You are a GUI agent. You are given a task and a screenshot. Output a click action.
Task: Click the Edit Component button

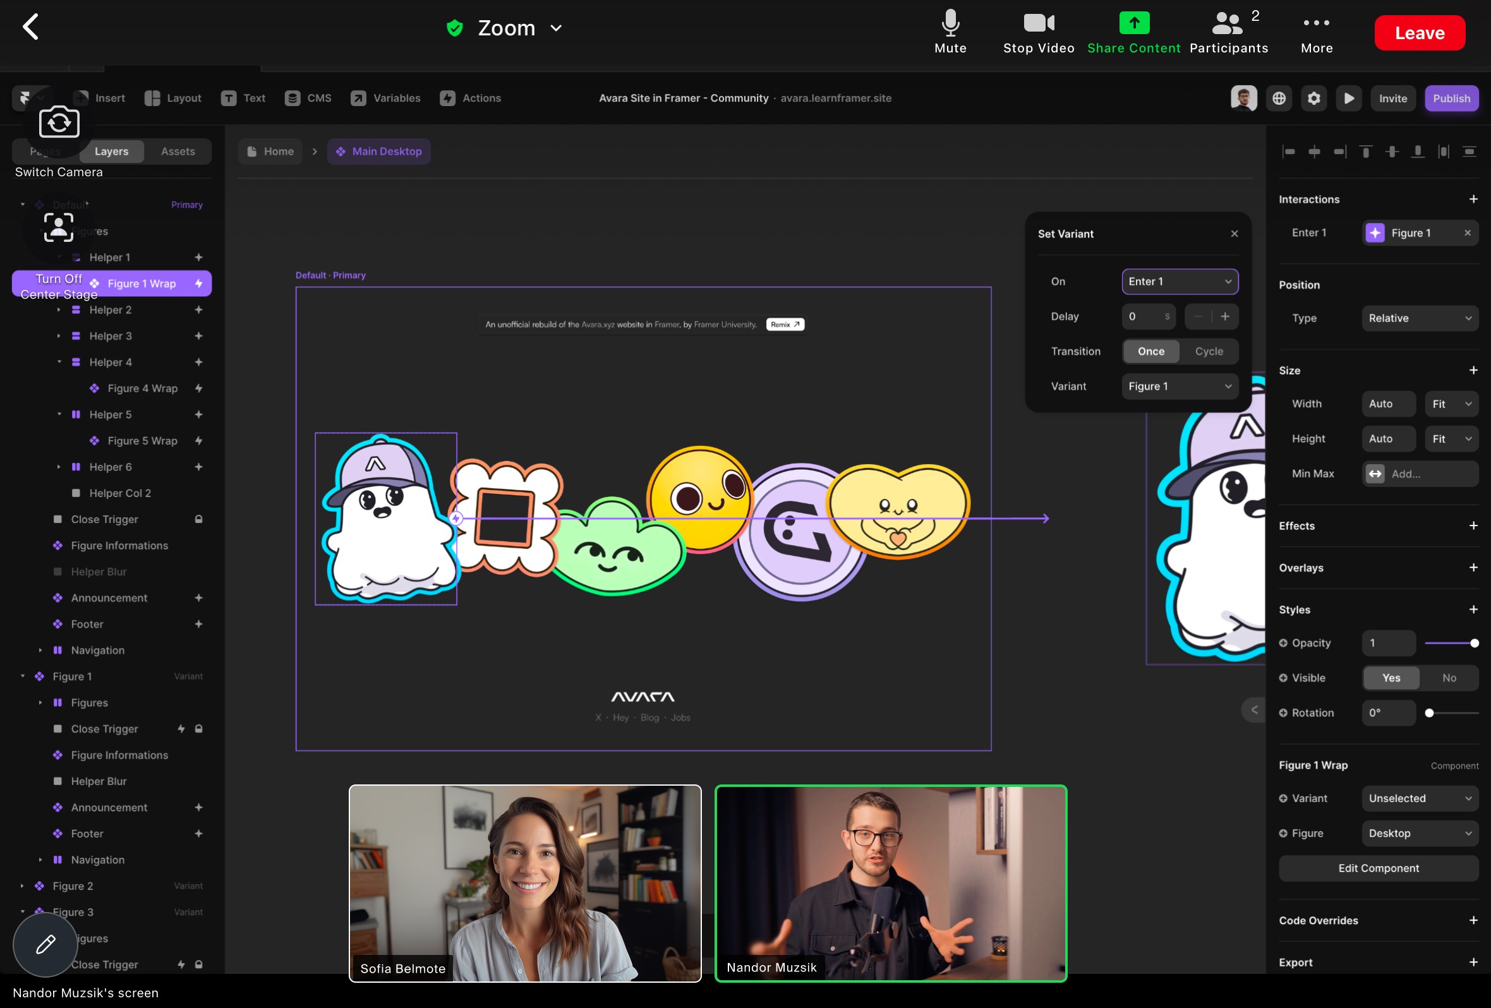[x=1378, y=868]
